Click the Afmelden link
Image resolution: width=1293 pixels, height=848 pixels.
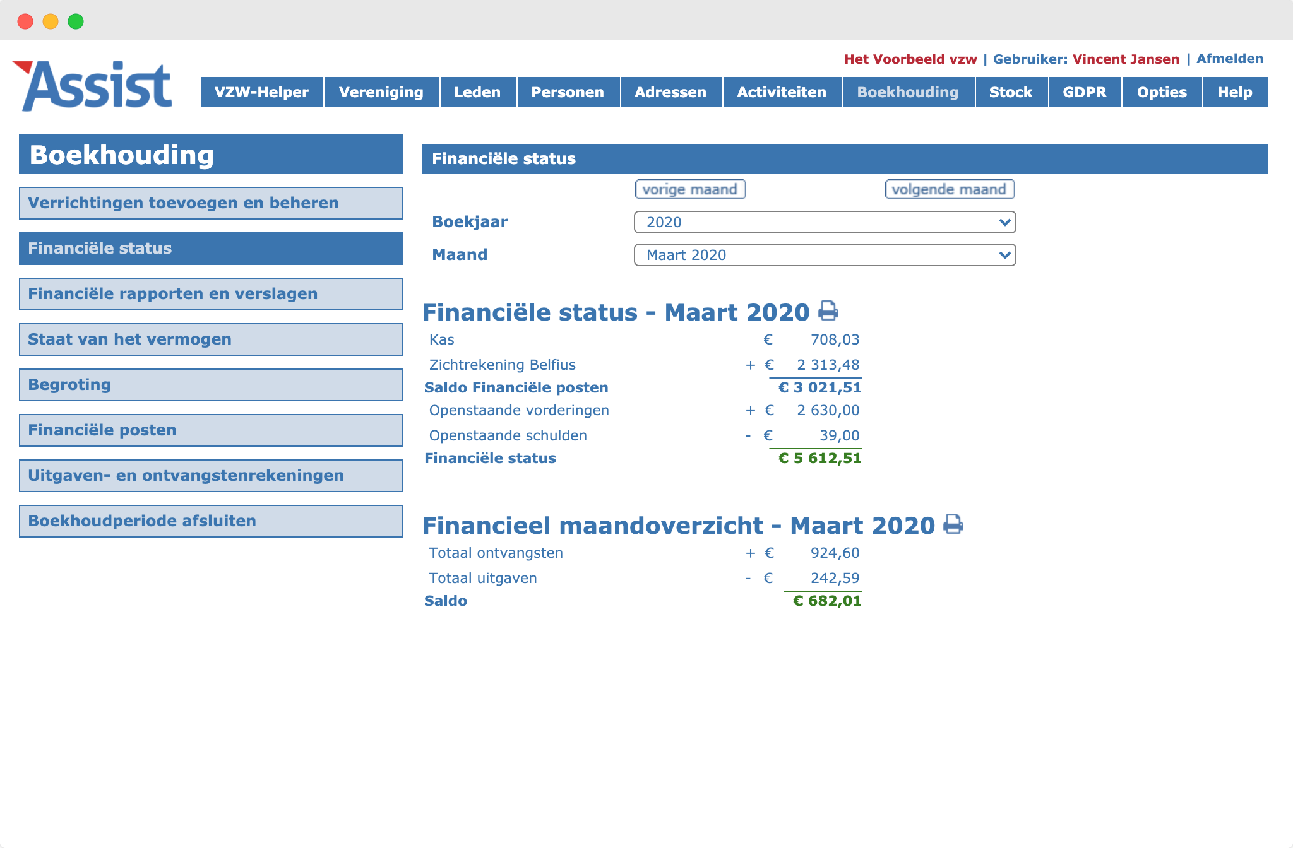pyautogui.click(x=1230, y=59)
